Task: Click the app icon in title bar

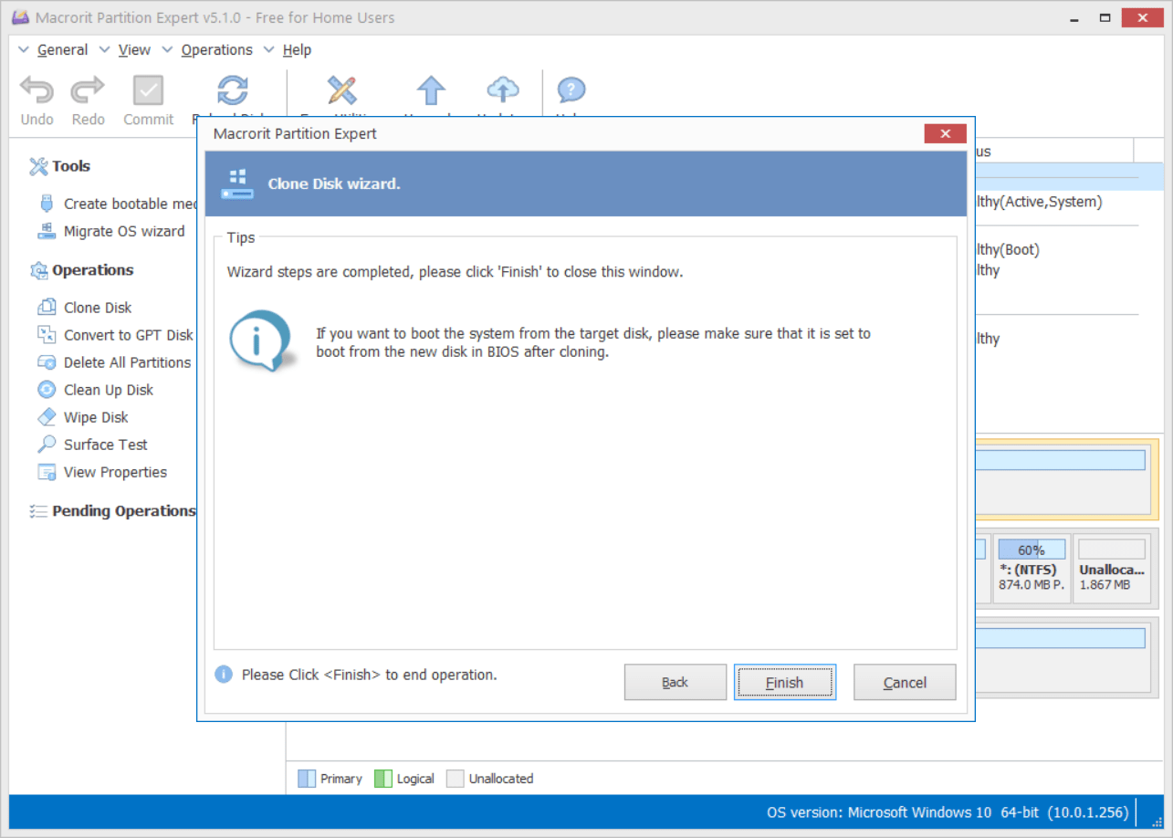Action: pyautogui.click(x=20, y=17)
